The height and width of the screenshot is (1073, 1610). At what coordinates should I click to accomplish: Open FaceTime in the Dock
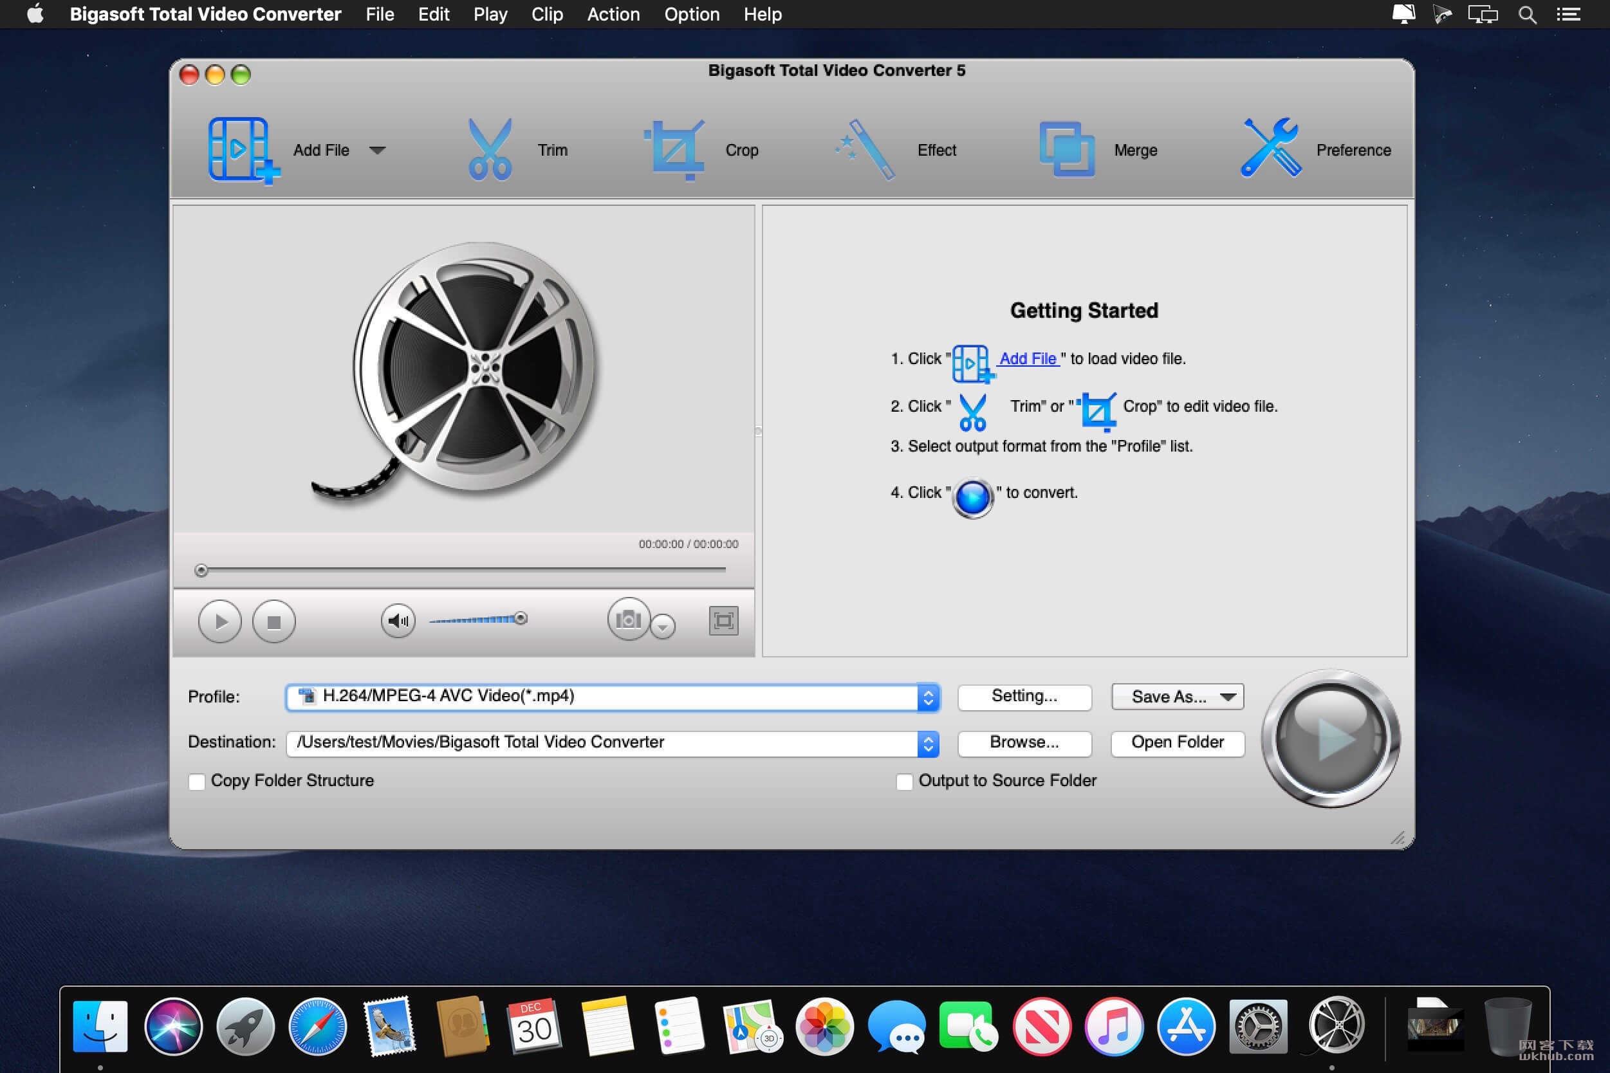pyautogui.click(x=968, y=1026)
